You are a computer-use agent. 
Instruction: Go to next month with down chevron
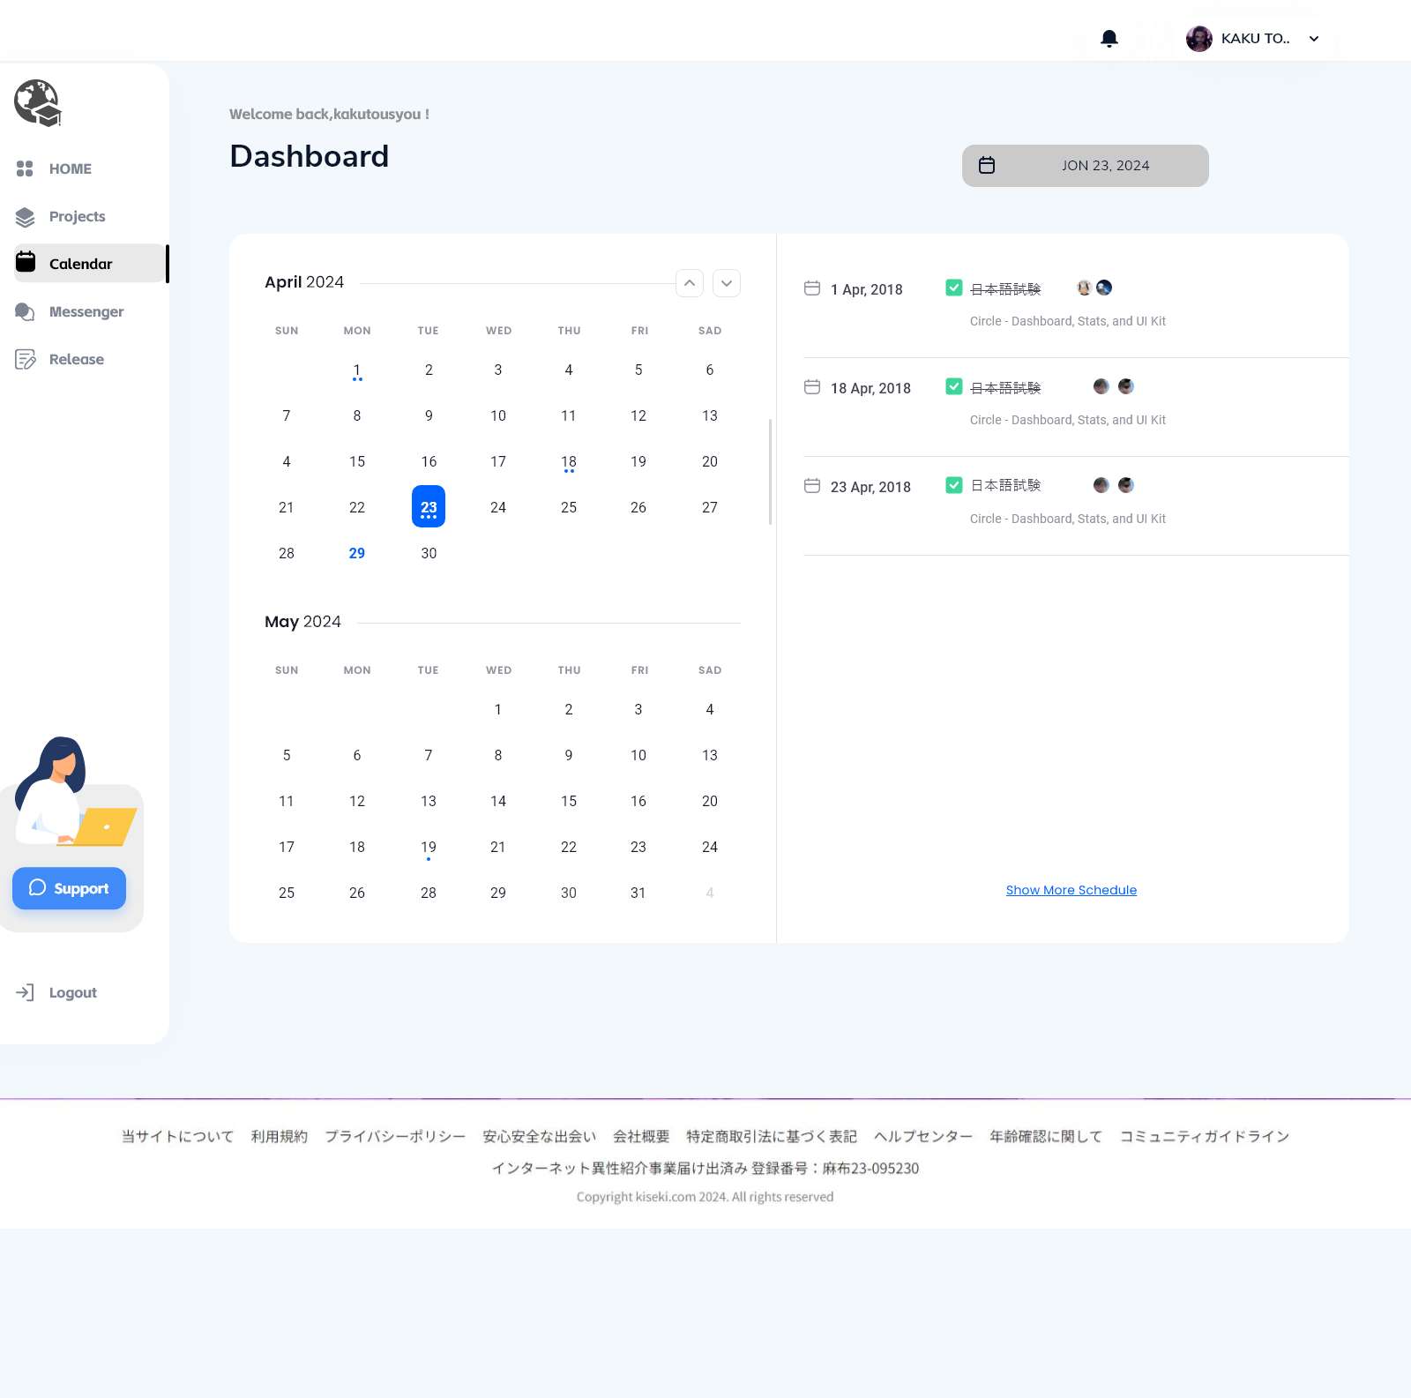(x=727, y=283)
